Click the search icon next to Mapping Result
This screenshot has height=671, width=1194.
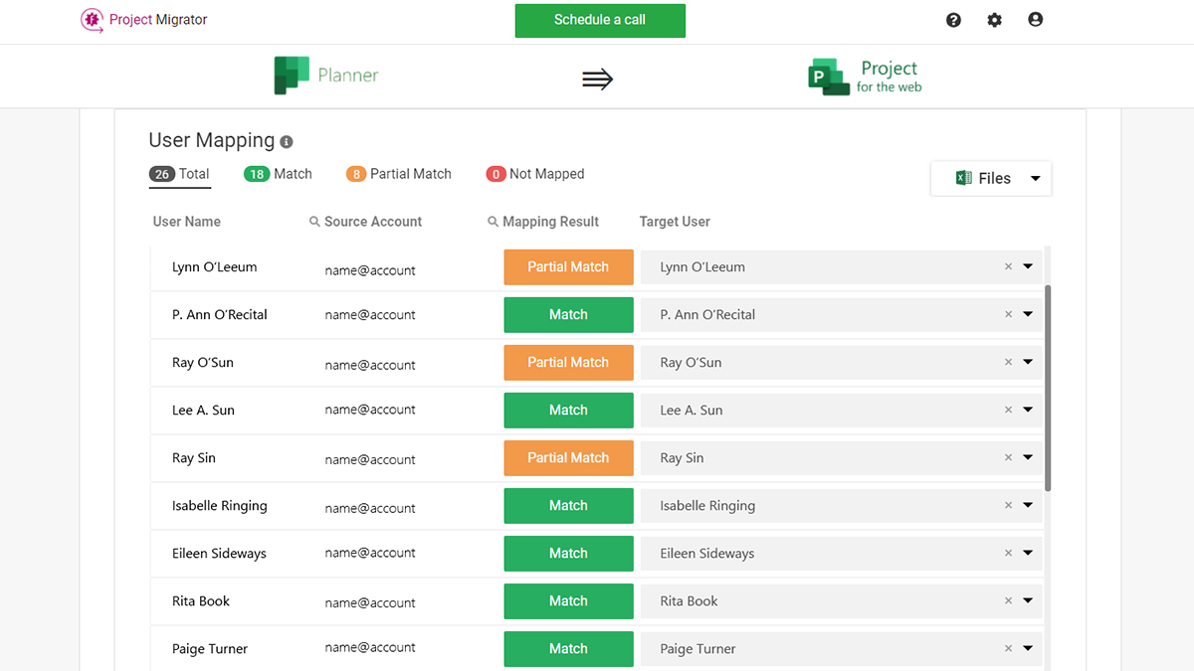click(x=493, y=221)
